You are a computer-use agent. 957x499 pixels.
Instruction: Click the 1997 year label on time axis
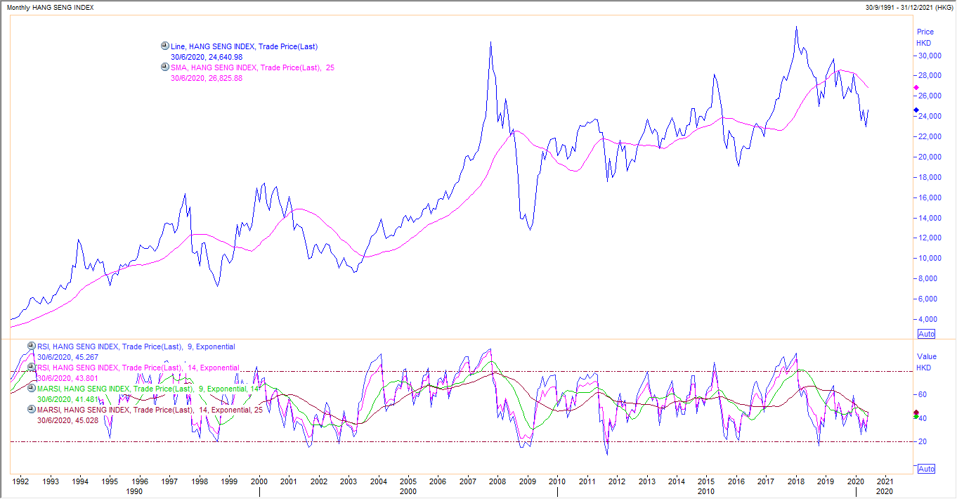tap(170, 482)
